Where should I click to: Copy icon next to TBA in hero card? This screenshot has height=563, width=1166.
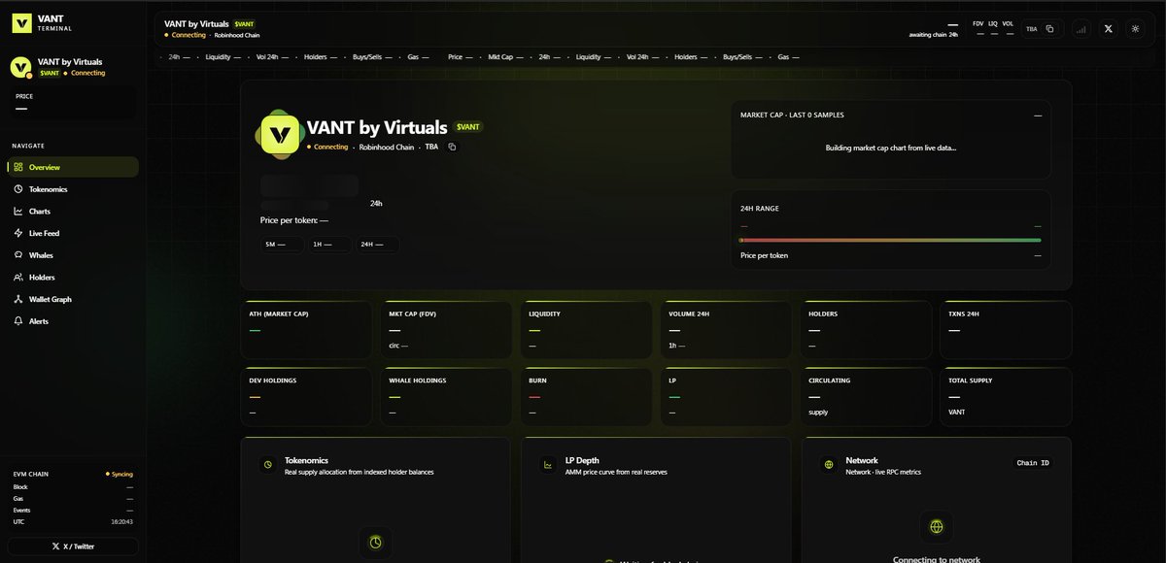coord(452,147)
